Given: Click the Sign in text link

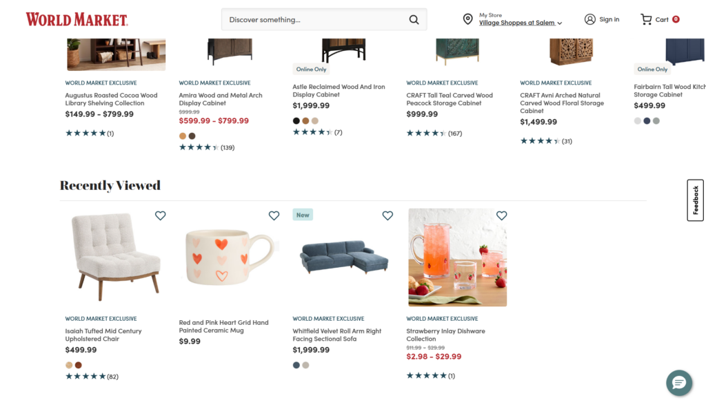Looking at the screenshot, I should point(609,19).
